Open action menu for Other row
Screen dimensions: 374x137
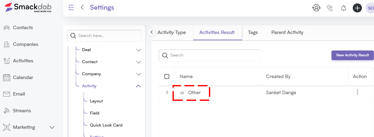[x=357, y=92]
